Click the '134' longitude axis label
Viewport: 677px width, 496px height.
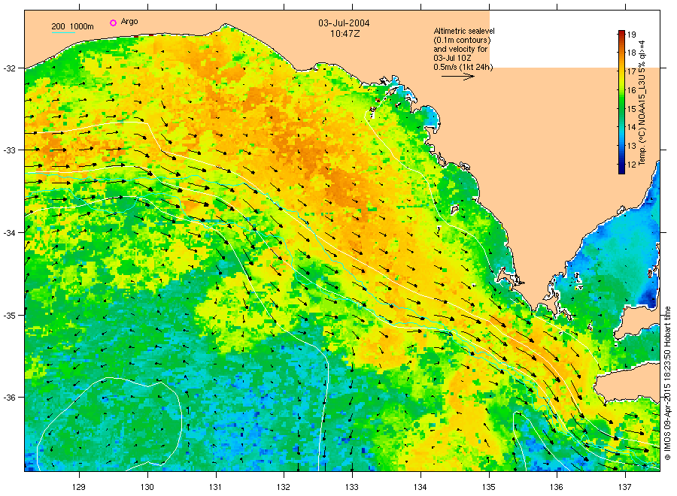(x=420, y=487)
